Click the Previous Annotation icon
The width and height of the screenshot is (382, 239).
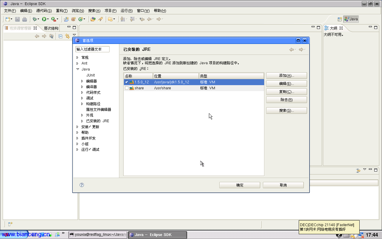click(132, 19)
